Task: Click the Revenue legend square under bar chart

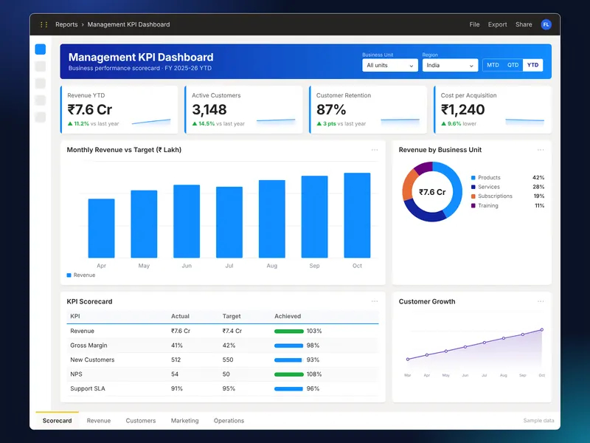Action: click(69, 275)
